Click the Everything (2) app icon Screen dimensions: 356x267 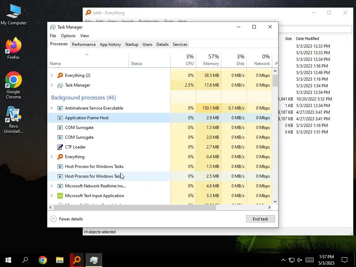(x=60, y=75)
